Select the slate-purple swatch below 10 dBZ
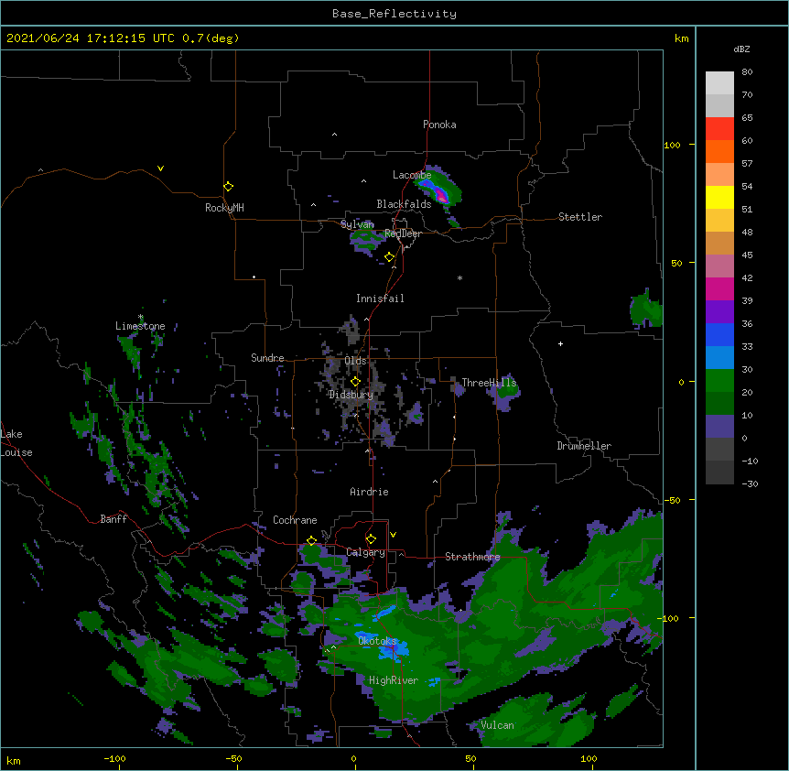 pos(719,427)
